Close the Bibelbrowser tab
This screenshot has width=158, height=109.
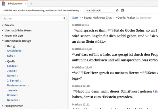click(x=25, y=4)
